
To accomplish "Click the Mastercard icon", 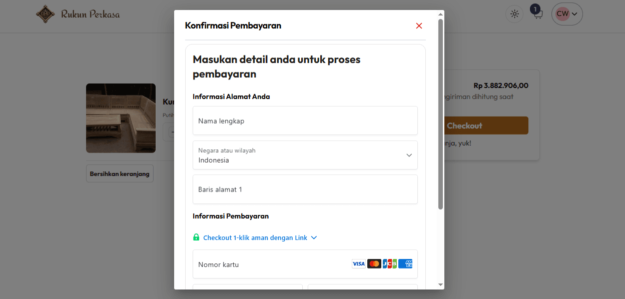I will [x=374, y=264].
